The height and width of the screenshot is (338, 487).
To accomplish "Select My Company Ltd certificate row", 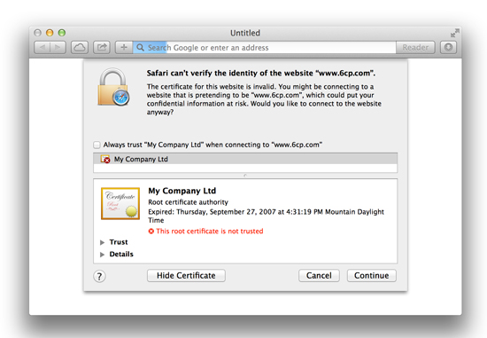I will point(245,159).
